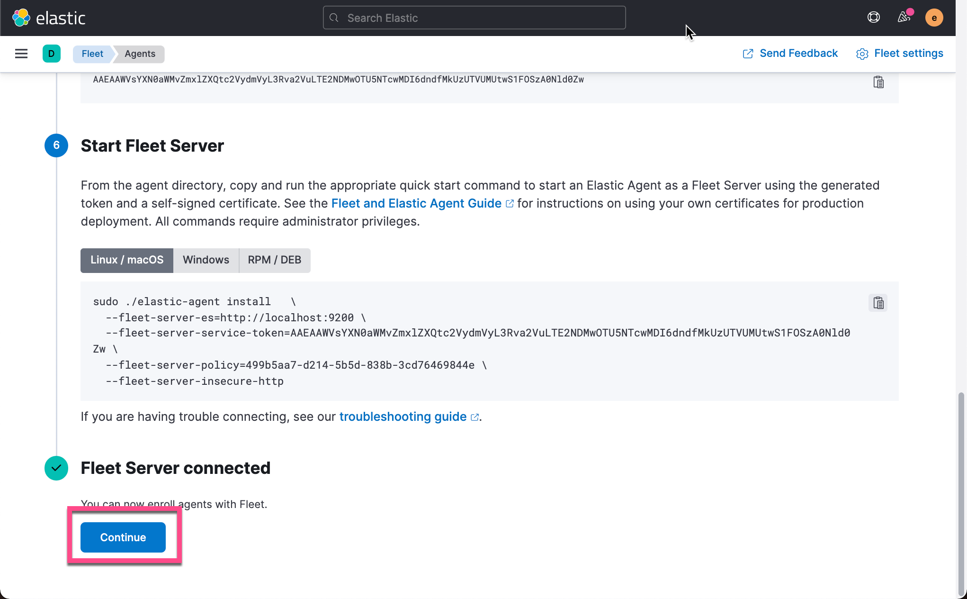Click the search magnifier icon
This screenshot has width=967, height=599.
[334, 18]
